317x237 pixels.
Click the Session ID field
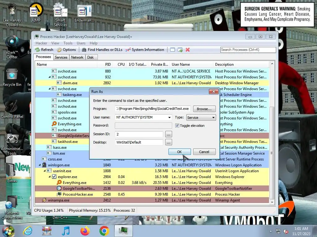coord(139,134)
